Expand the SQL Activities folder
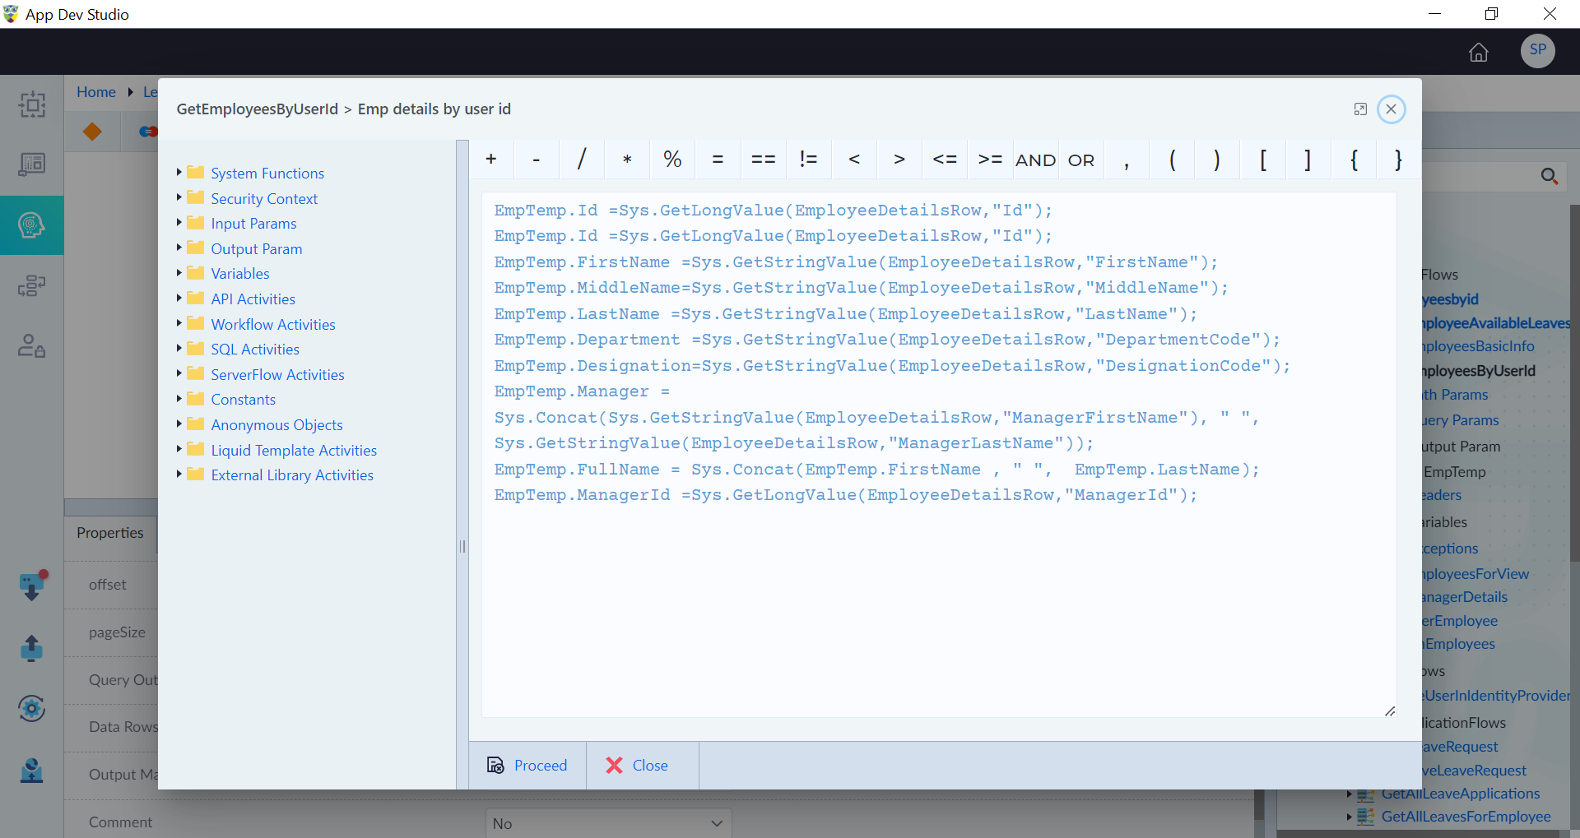This screenshot has height=838, width=1580. click(179, 349)
